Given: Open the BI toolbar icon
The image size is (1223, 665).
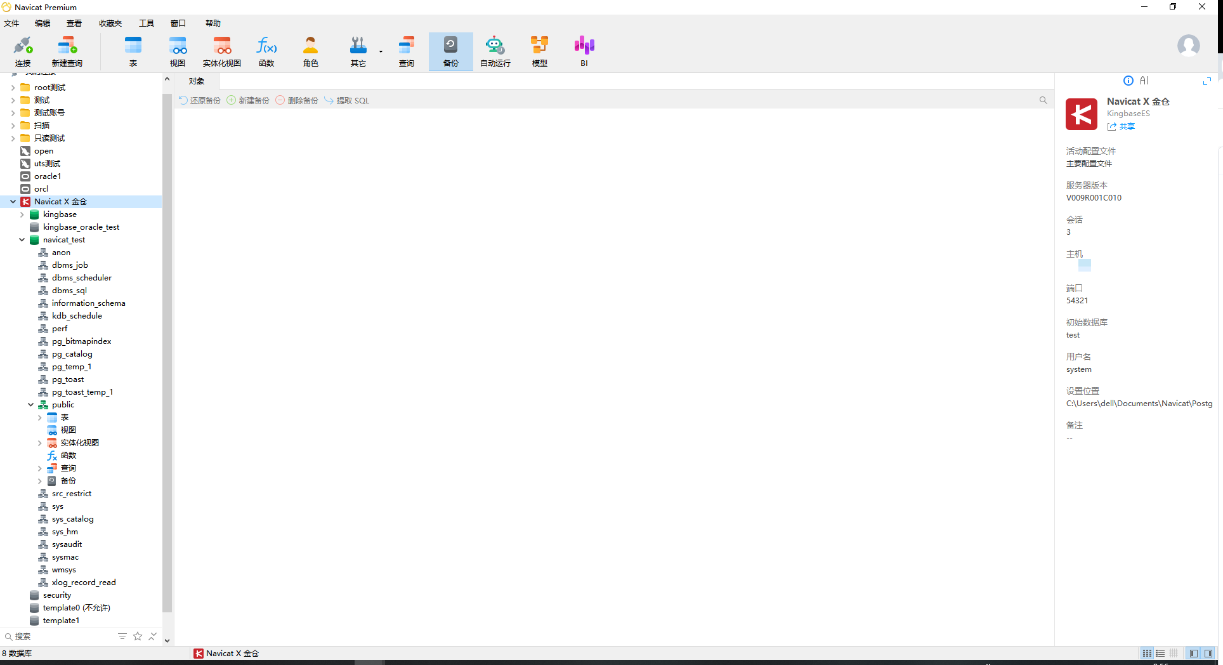Looking at the screenshot, I should [584, 51].
